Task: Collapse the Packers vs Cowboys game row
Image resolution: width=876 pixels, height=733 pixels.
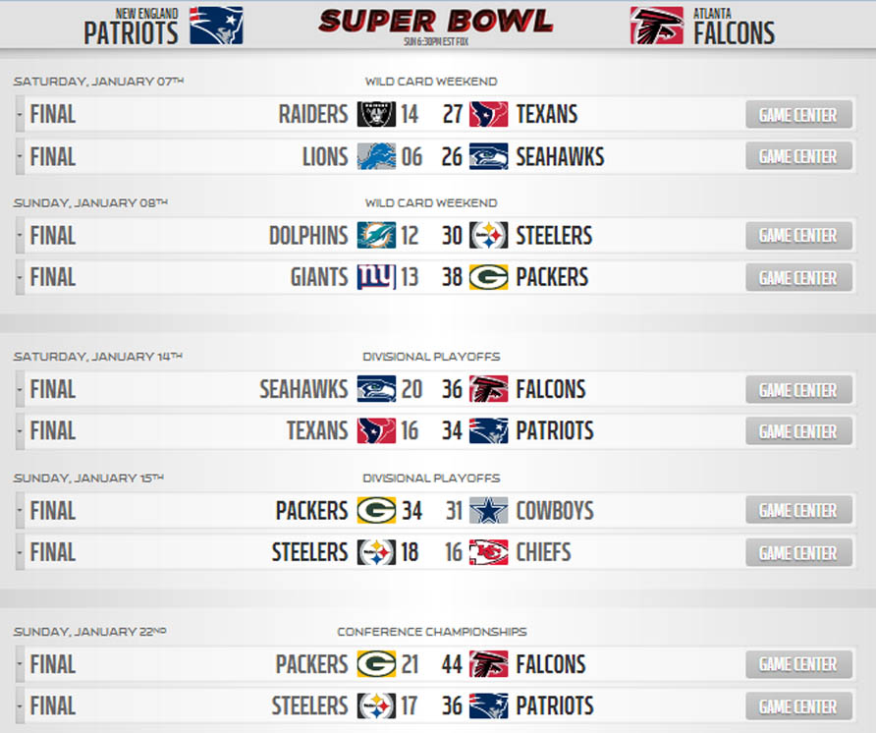Action: click(x=20, y=511)
